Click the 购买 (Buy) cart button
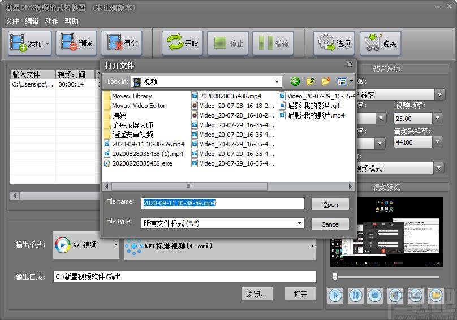 tap(380, 43)
